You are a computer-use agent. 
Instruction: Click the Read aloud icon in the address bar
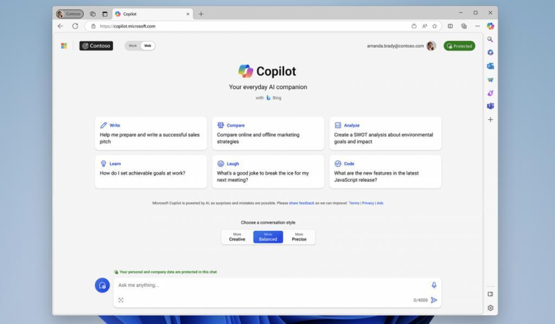[x=424, y=26]
